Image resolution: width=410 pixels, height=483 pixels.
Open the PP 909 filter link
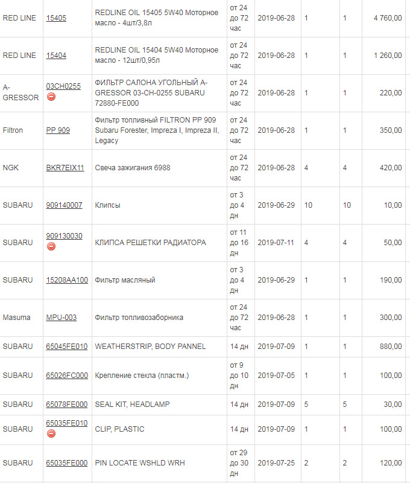[x=58, y=130]
